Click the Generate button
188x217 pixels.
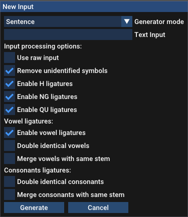click(34, 207)
